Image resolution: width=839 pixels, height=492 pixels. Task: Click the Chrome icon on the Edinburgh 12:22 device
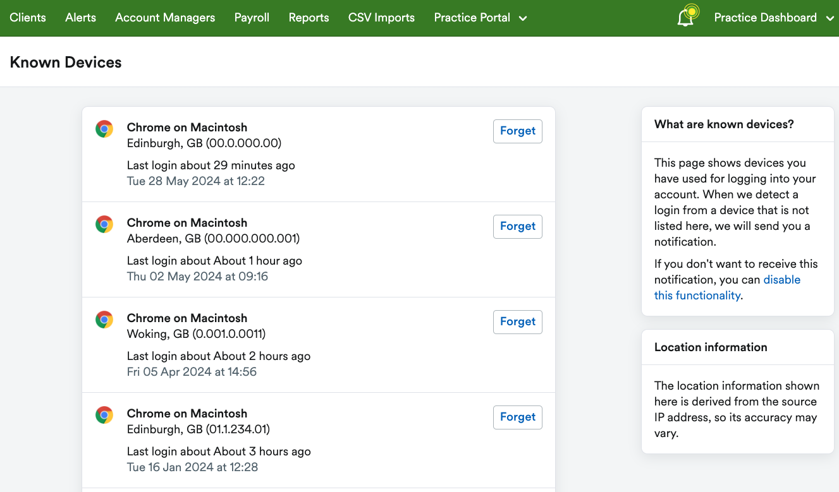[x=104, y=128]
